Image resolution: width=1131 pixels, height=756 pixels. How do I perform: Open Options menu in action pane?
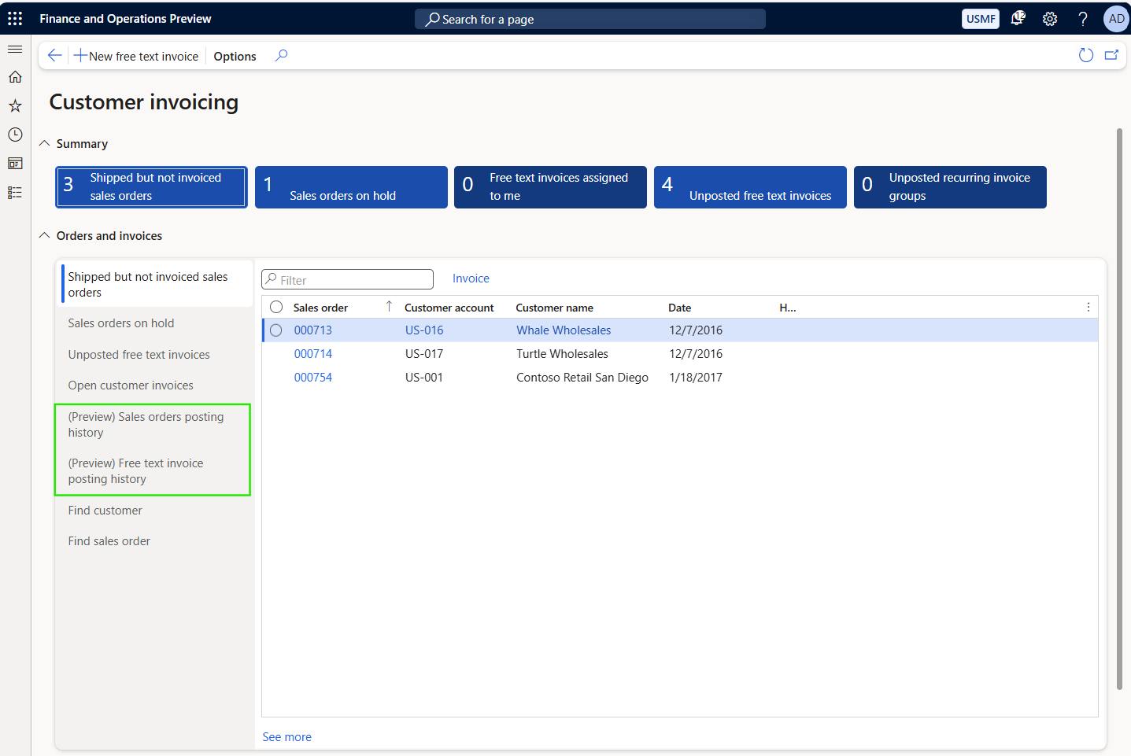point(235,56)
